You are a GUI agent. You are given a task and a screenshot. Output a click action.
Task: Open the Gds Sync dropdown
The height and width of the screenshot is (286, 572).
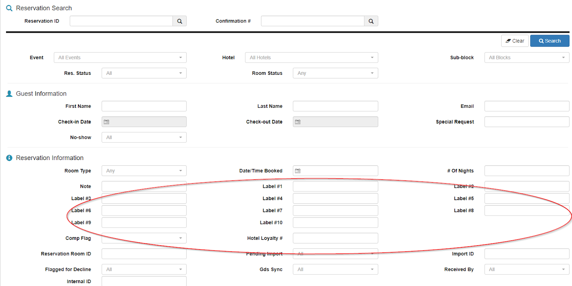click(335, 269)
